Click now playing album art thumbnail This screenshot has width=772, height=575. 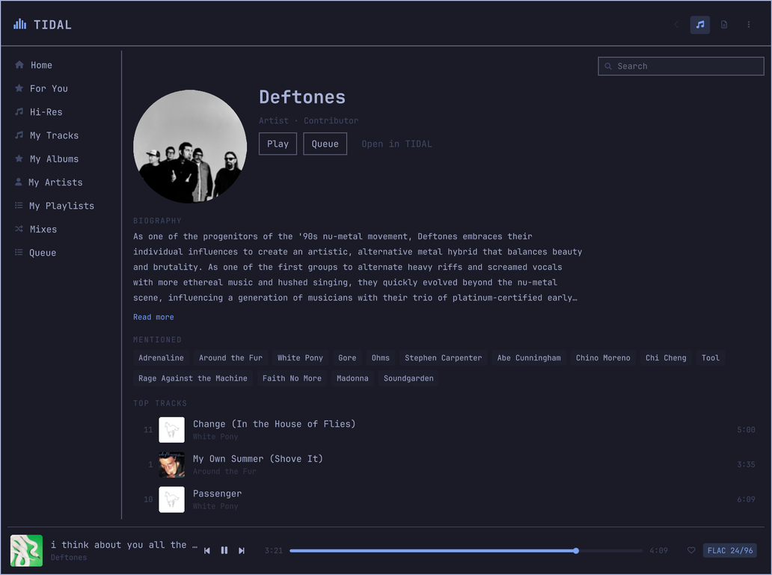tap(27, 550)
